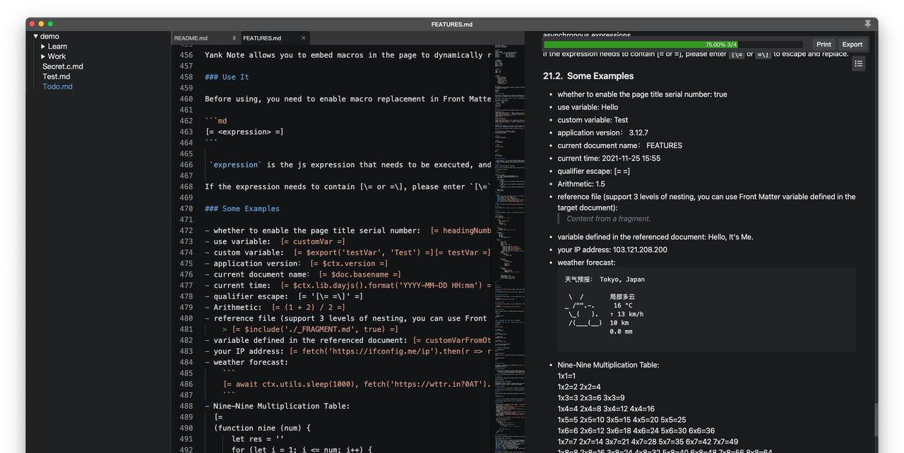Click the green 75.00% progress bar

click(x=640, y=44)
